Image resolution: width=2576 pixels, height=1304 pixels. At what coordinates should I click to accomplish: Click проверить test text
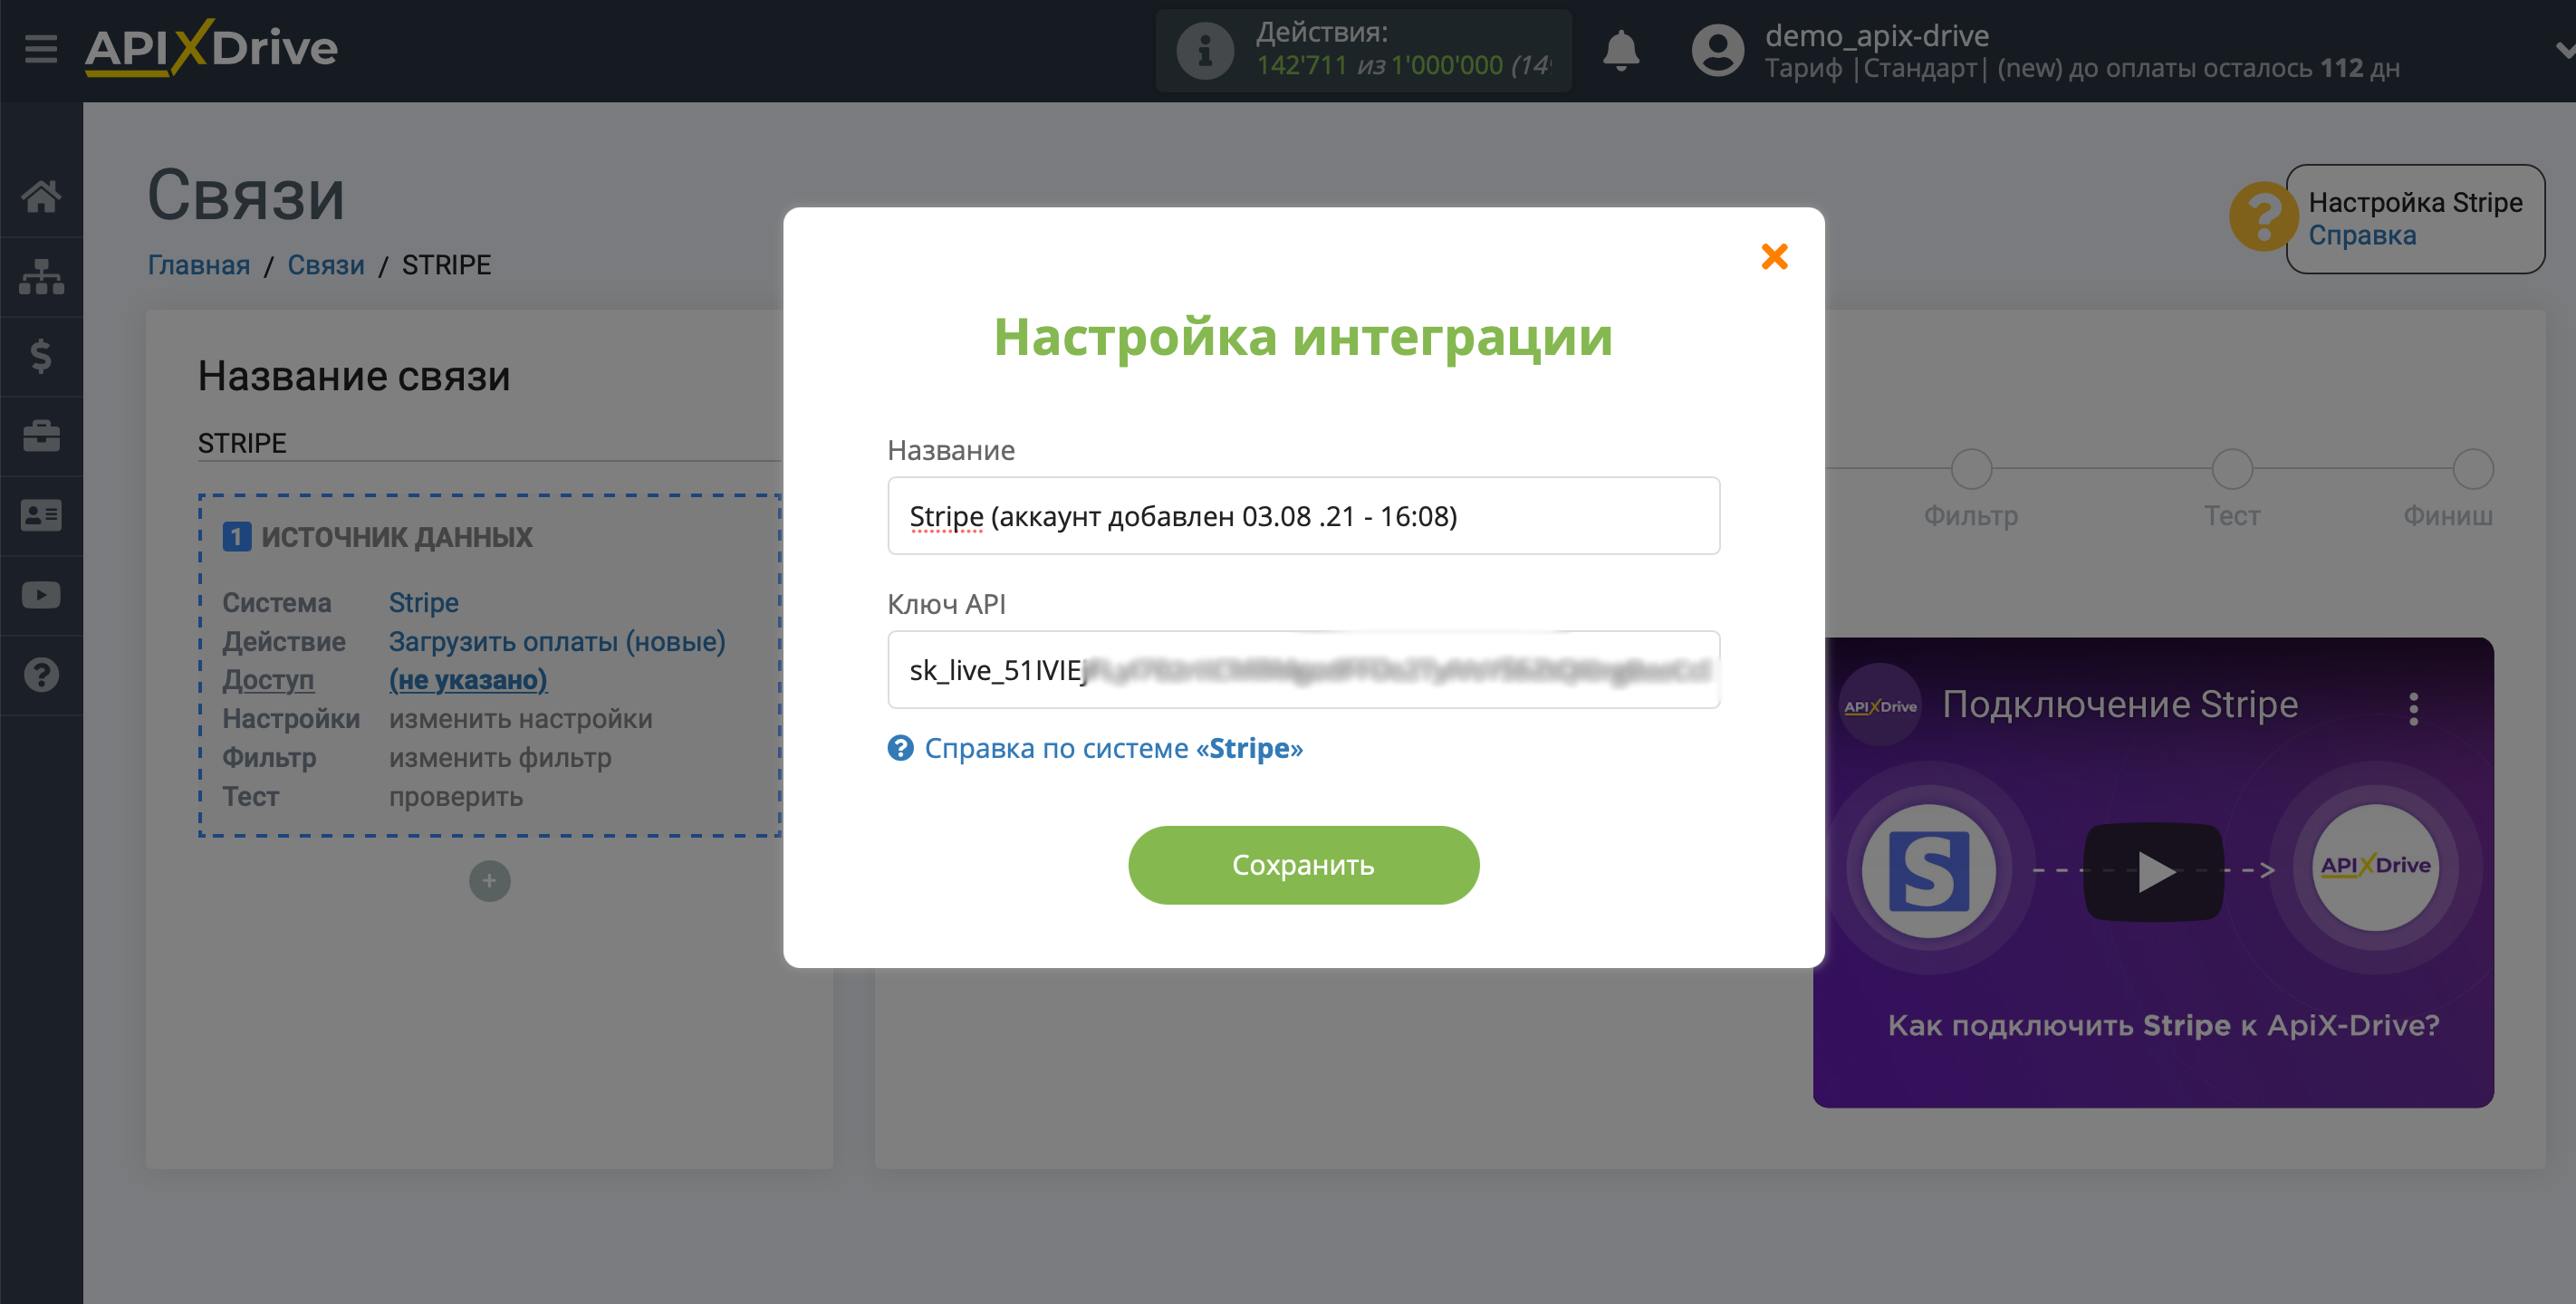click(456, 797)
